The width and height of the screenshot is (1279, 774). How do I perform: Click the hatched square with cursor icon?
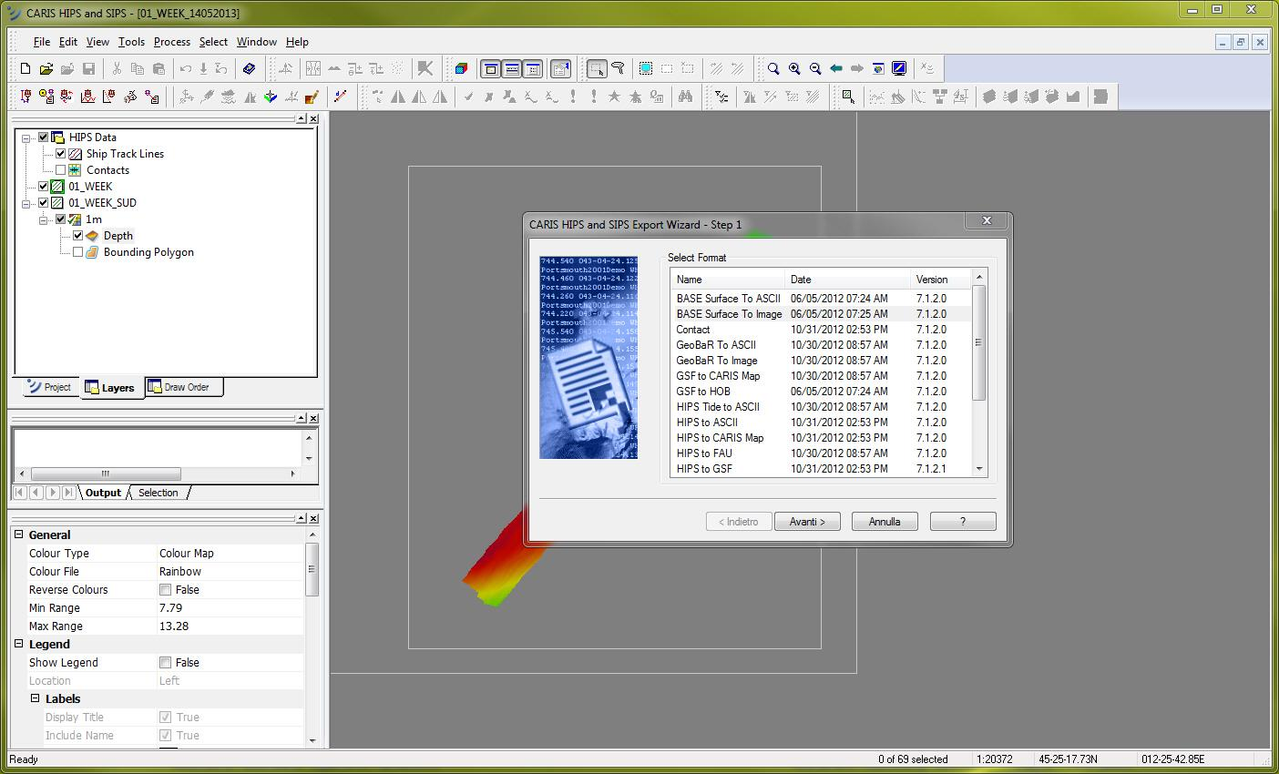(848, 97)
